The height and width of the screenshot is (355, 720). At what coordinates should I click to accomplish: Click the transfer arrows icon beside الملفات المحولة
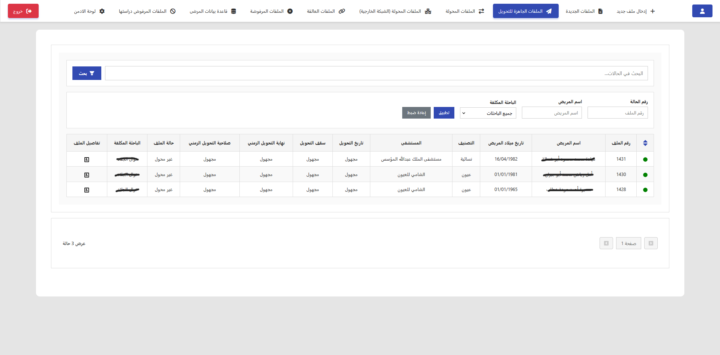(482, 11)
